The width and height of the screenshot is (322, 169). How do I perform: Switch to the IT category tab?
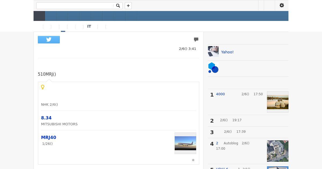[89, 27]
